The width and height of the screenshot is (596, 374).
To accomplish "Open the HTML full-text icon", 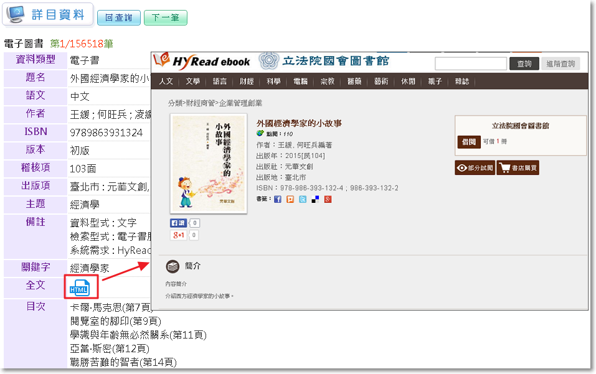I will click(80, 288).
